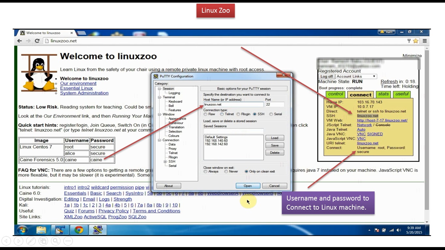
Task: Reload the linuxzoo.net page
Action: click(37, 41)
